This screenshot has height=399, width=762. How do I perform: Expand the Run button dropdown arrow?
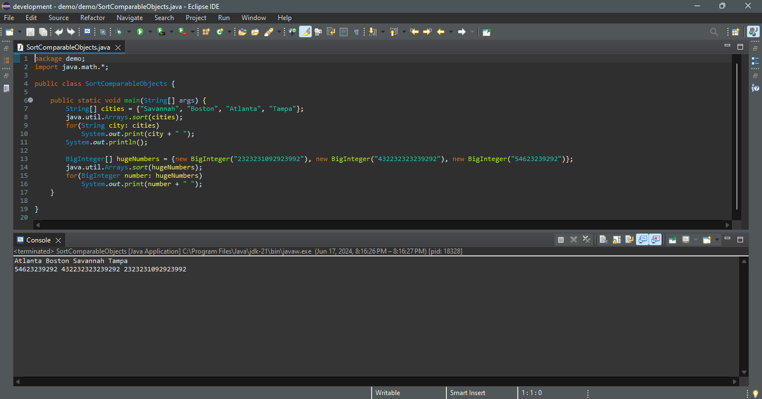(x=149, y=32)
